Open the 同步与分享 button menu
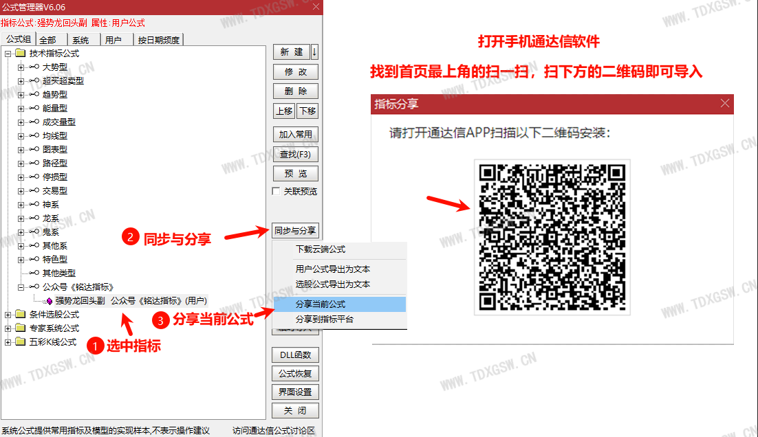The image size is (758, 437). tap(295, 231)
